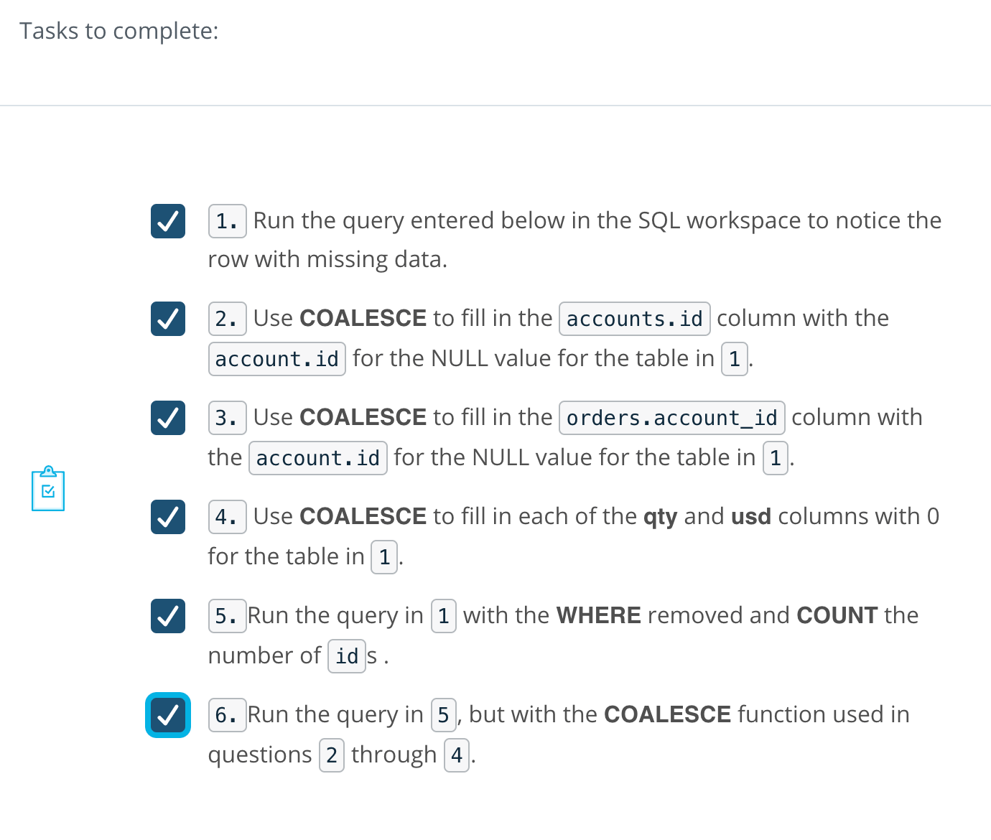The image size is (991, 840).
Task: Toggle the checkbox for task 2
Action: [167, 319]
